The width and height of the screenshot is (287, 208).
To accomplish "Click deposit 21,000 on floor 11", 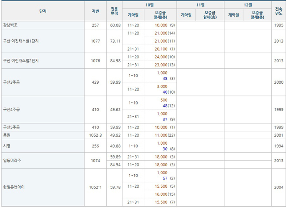I will [161, 41].
